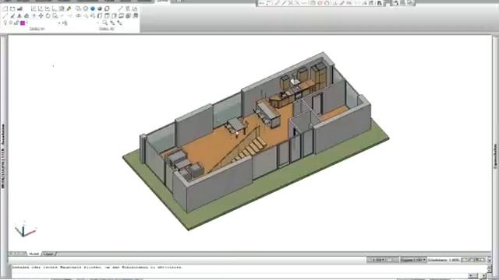This screenshot has width=499, height=280.
Task: Click the first square icon in top toolbar row
Action: (x=5, y=9)
